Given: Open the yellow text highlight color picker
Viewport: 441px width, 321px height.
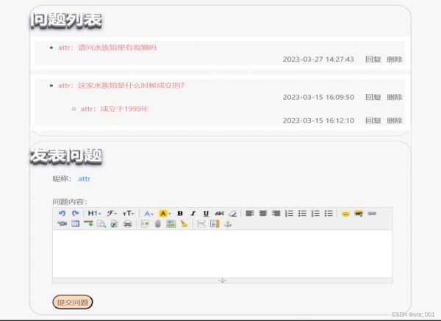Looking at the screenshot, I should tap(165, 214).
